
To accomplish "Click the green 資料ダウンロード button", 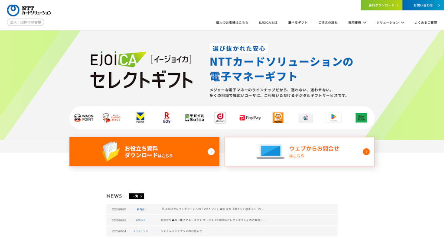I will tap(382, 5).
